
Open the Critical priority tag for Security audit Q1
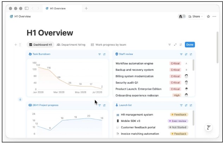tap(175, 83)
